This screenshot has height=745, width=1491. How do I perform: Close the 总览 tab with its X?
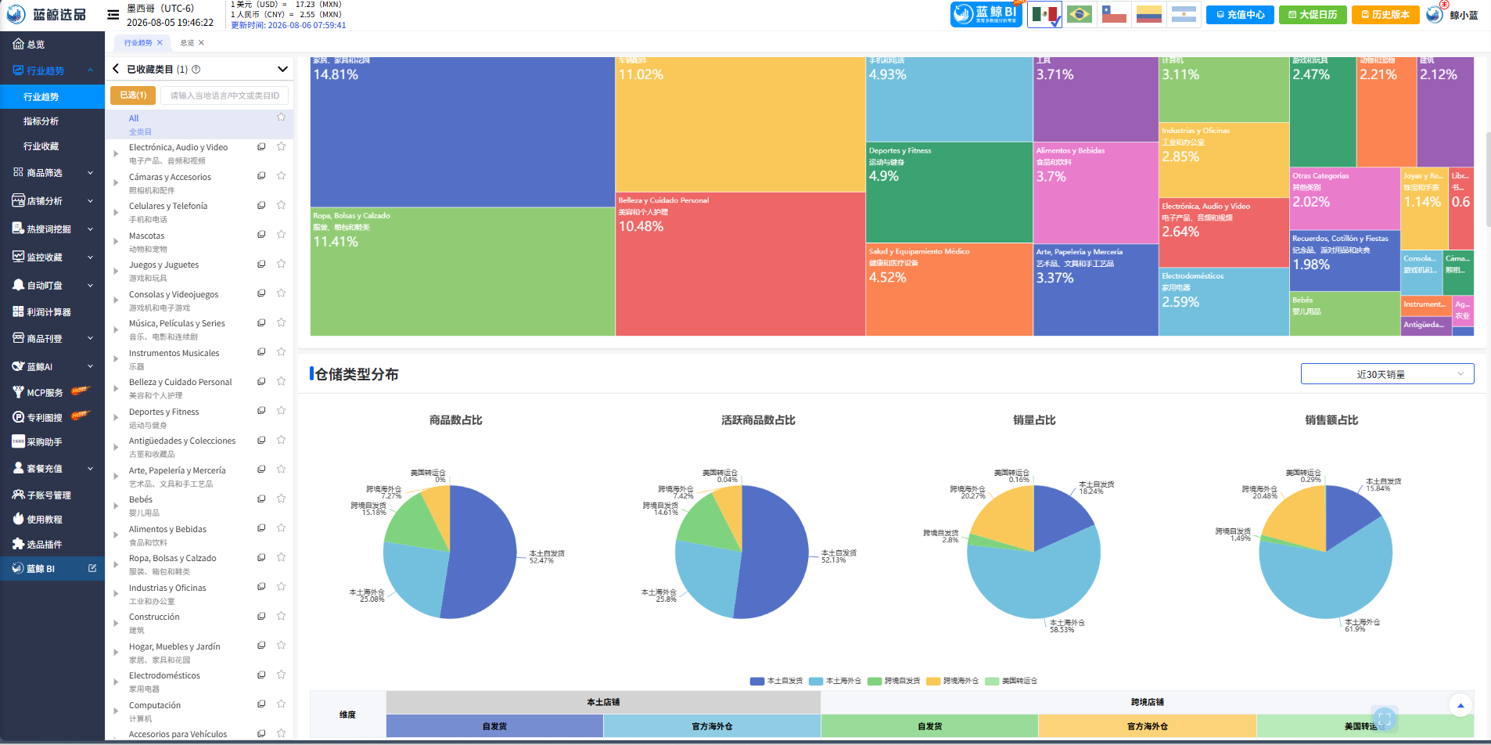point(201,43)
